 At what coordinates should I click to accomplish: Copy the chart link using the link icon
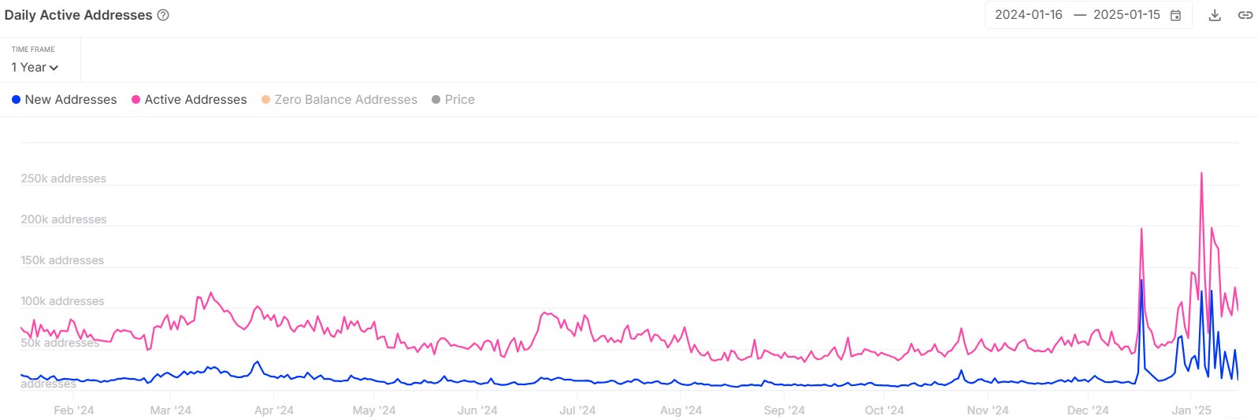(1245, 15)
